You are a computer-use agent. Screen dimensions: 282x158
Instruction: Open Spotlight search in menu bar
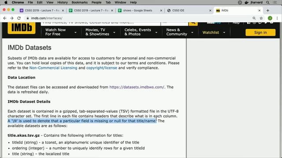268,2
